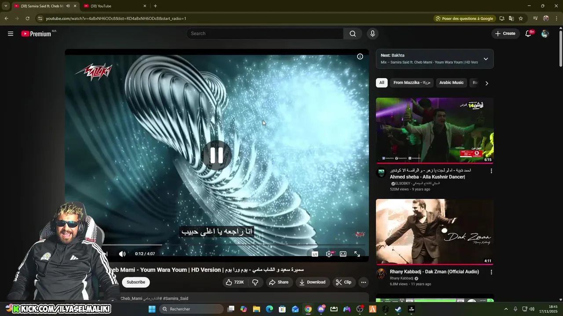The width and height of the screenshot is (563, 316).
Task: Like the video with 723K likes
Action: 236,282
